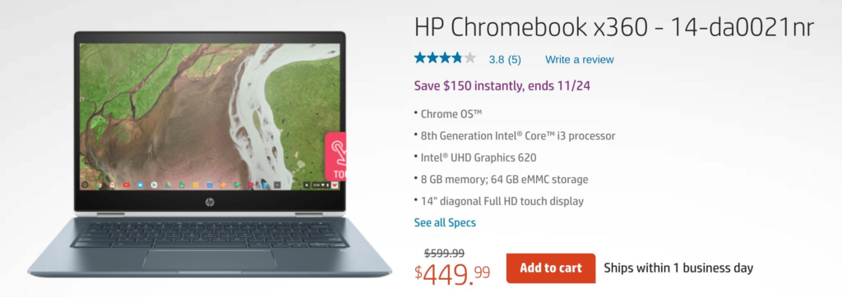The width and height of the screenshot is (842, 297).
Task: Open the See all Specs link
Action: [445, 222]
